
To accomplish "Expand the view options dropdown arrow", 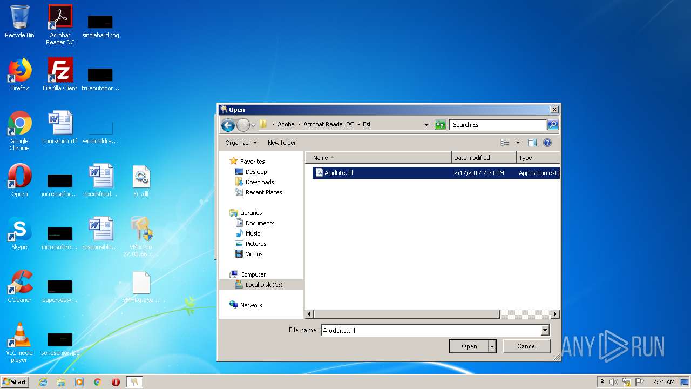I will pos(518,143).
